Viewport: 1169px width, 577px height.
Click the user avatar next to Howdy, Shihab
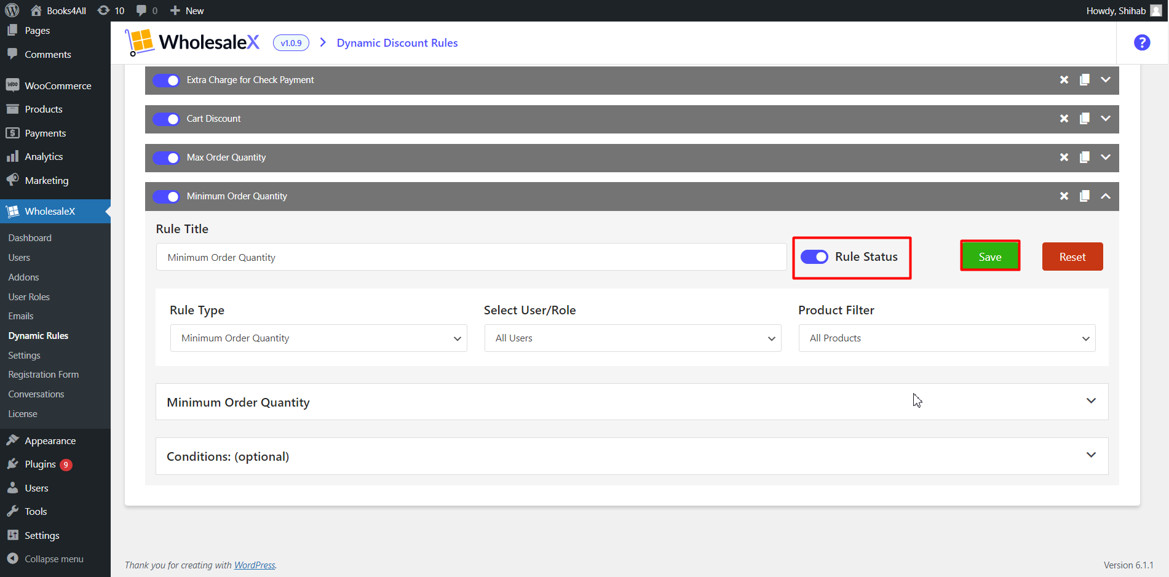(1156, 10)
